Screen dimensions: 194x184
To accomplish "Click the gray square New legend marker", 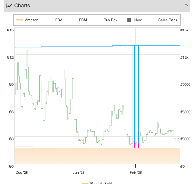I will tap(129, 20).
